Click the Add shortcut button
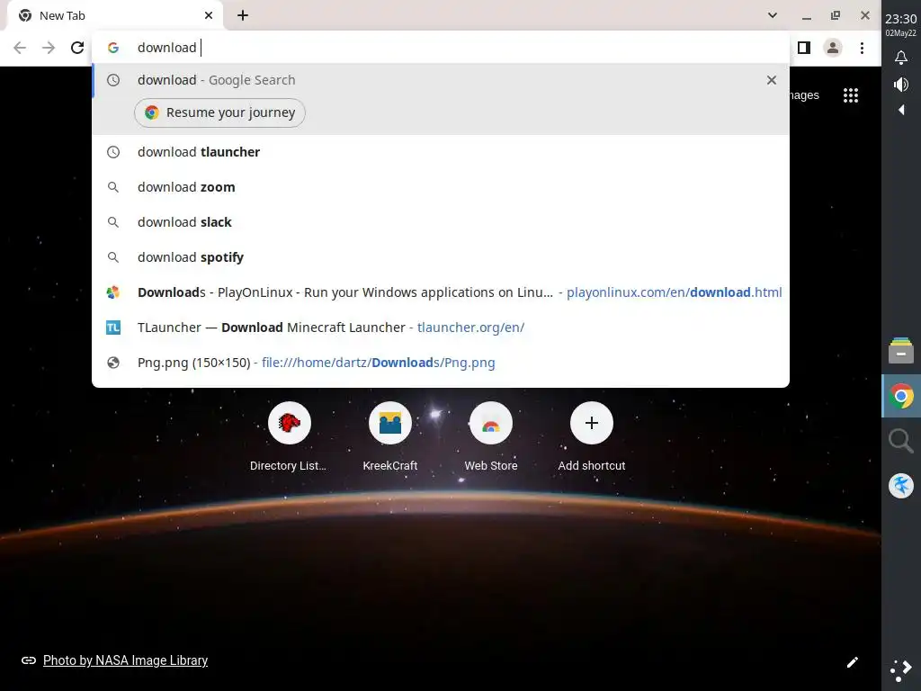 click(592, 436)
